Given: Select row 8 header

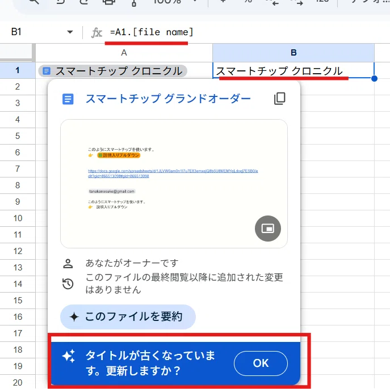Looking at the screenshot, I should click(18, 185).
